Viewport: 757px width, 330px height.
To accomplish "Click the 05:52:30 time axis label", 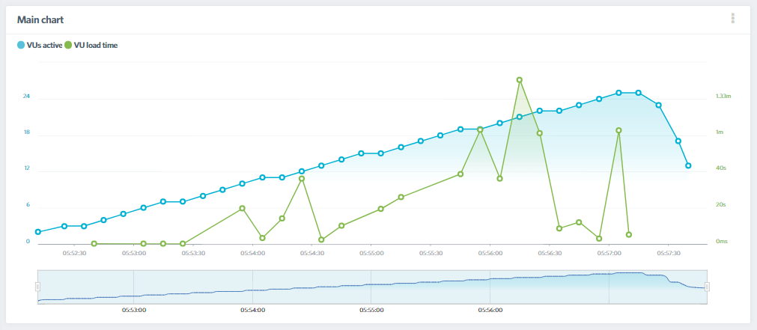I will click(x=74, y=254).
